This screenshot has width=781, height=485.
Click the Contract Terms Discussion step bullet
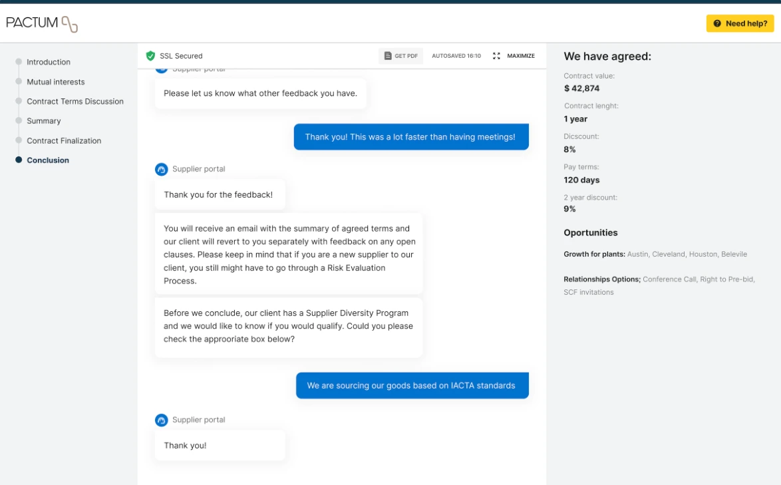(19, 100)
